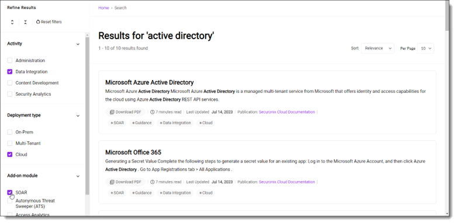Collapse the Deployment type filter section
Image resolution: width=456 pixels, height=223 pixels.
[78, 116]
